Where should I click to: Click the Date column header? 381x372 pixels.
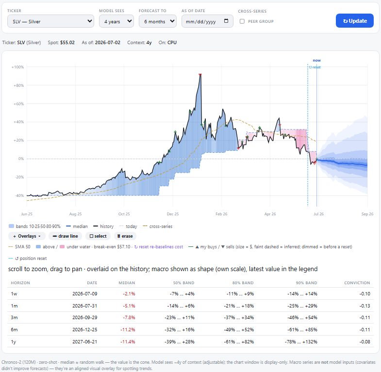(x=92, y=283)
